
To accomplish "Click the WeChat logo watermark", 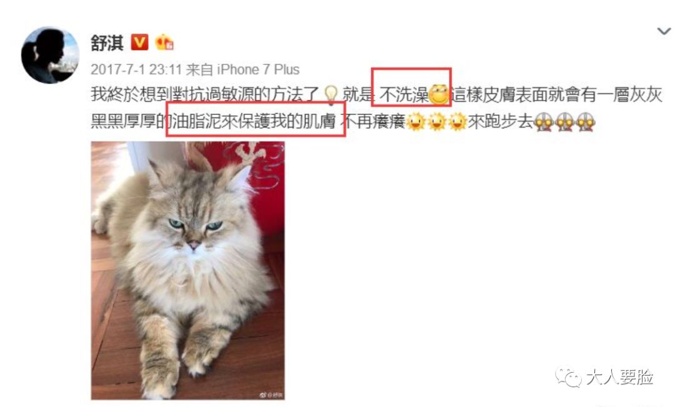I will coord(567,378).
